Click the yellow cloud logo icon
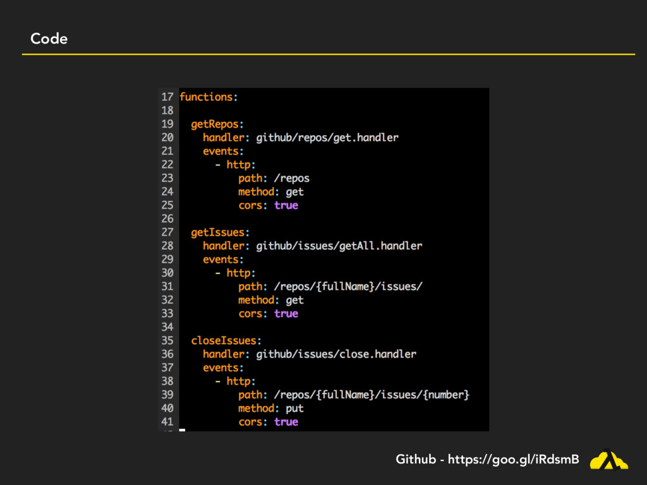647x485 pixels. coord(608,460)
